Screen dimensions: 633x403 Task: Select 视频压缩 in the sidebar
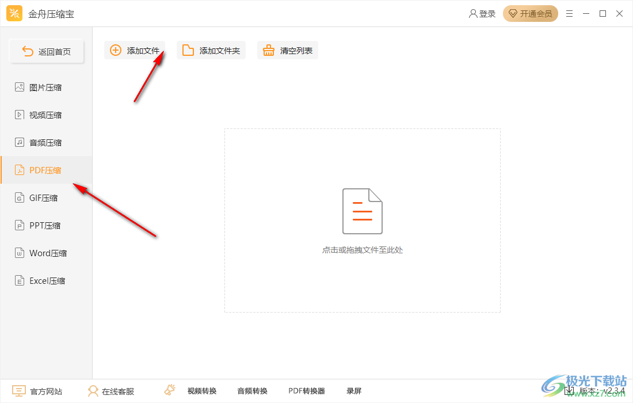coord(46,115)
